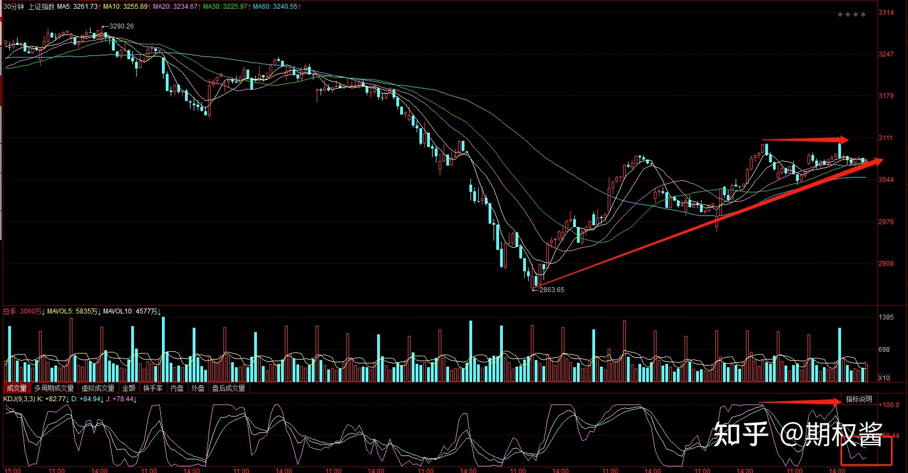This screenshot has height=473, width=908.
Task: Click the MA5: 3261.73 value
Action: [x=79, y=7]
